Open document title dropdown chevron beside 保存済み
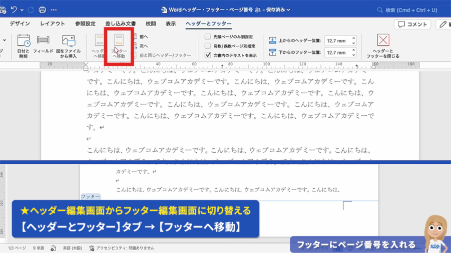 (289, 10)
